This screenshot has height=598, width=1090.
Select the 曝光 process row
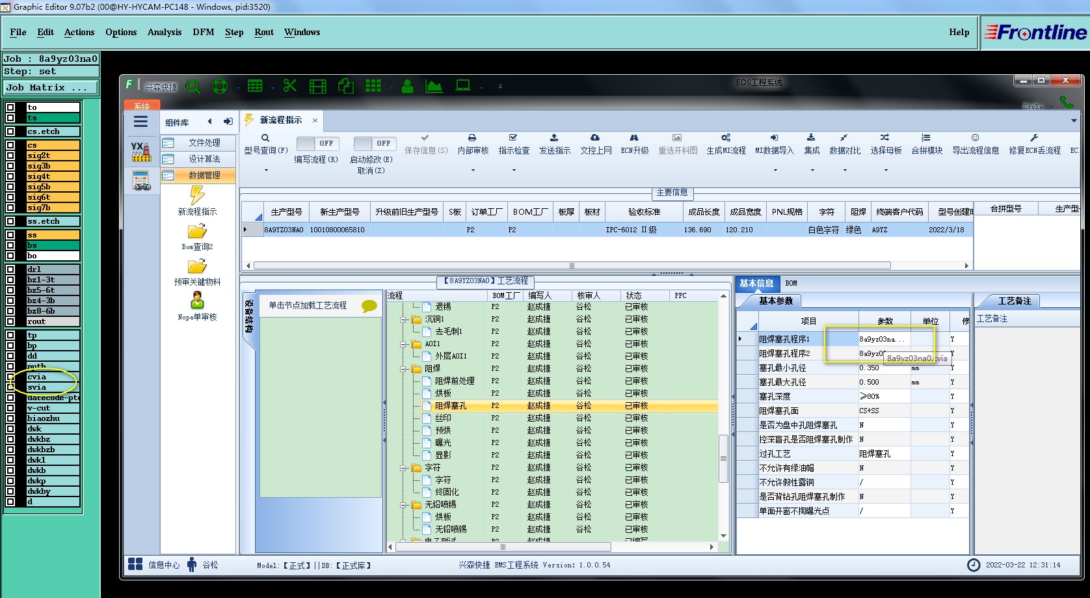(x=552, y=443)
